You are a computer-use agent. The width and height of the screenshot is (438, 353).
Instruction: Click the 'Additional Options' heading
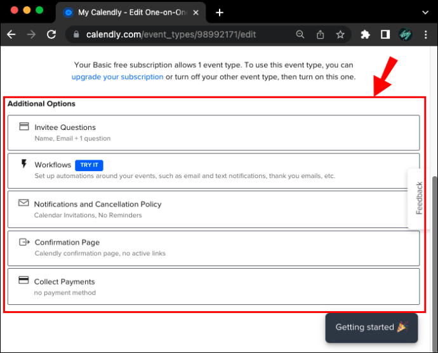point(41,104)
